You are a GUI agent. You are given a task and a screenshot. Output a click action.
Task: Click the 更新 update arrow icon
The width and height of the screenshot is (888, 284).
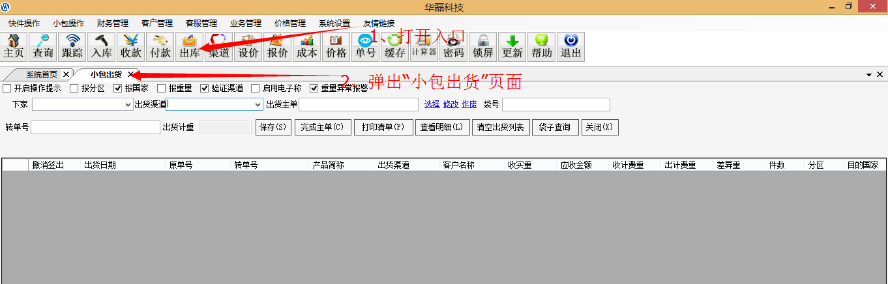pos(512,46)
